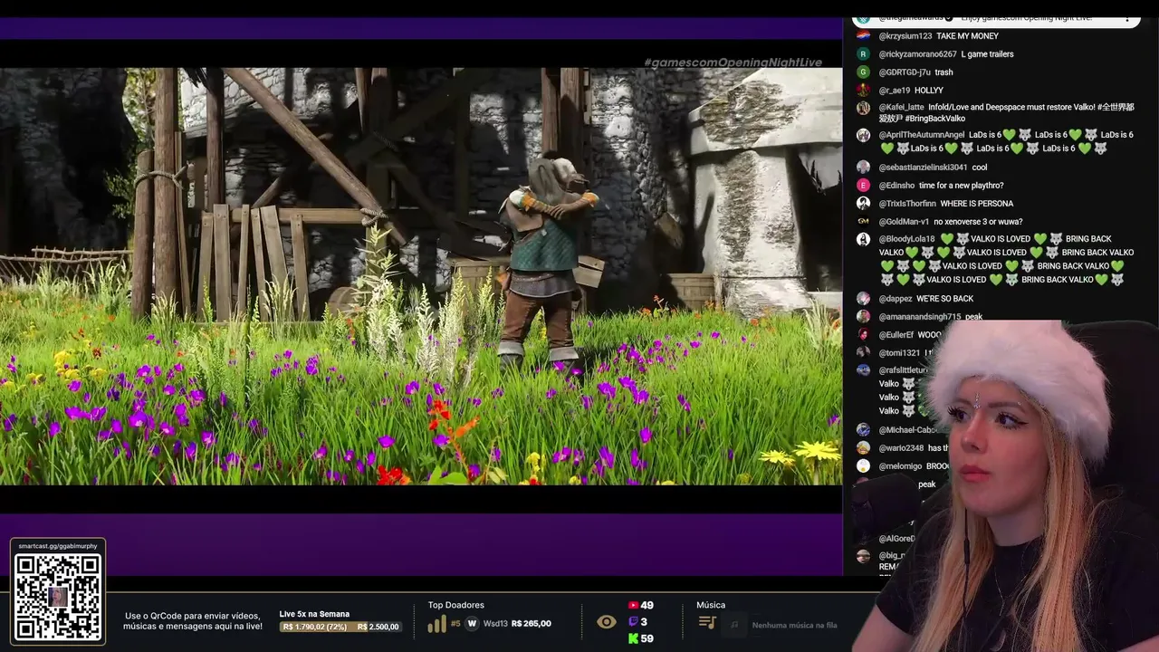Click the Kick viewer count icon

633,638
